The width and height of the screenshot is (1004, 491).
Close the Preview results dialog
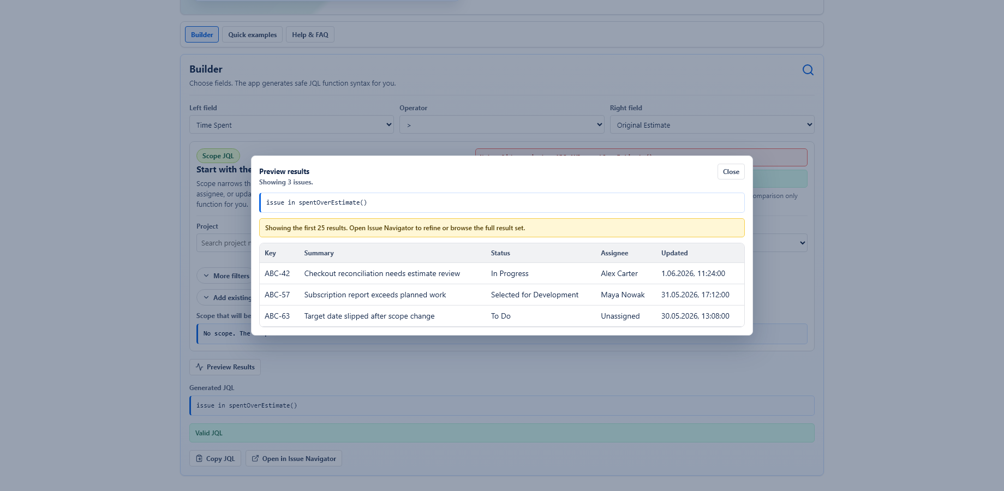pos(731,172)
